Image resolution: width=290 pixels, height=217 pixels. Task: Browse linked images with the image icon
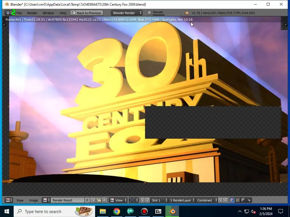pos(46,200)
